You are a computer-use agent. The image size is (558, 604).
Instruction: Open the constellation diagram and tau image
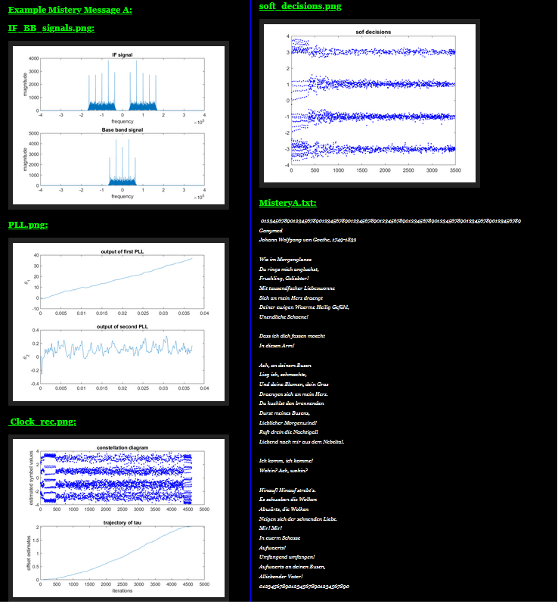[119, 518]
